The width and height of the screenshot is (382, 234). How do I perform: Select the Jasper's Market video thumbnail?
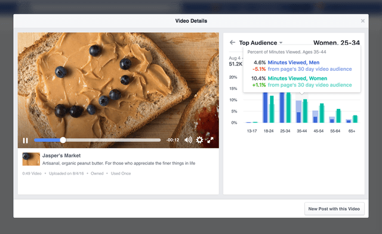click(x=31, y=159)
